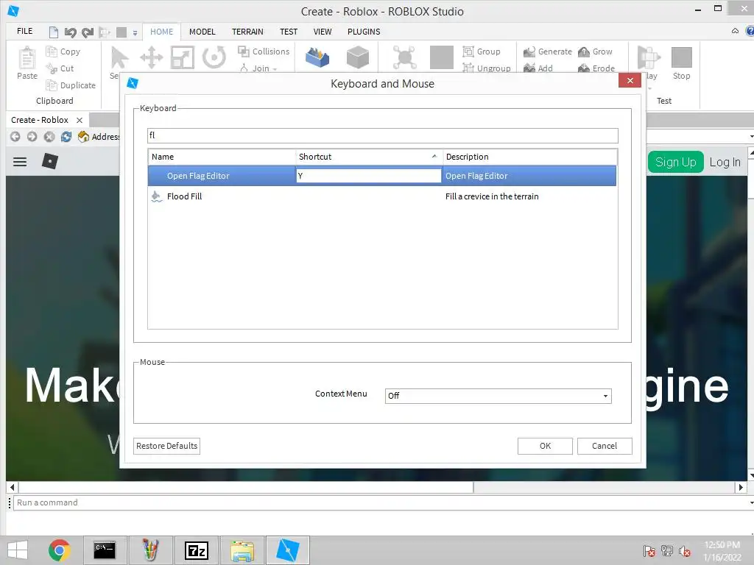Open the FILE menu
754x565 pixels.
pos(24,31)
